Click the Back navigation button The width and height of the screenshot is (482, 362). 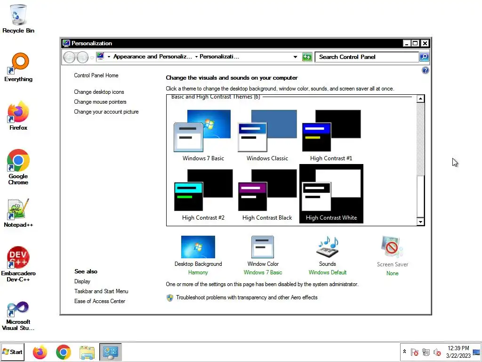(x=69, y=57)
